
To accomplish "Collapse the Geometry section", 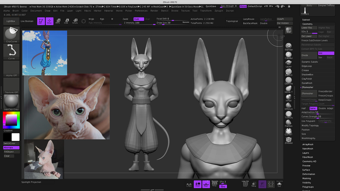I will (x=307, y=24).
